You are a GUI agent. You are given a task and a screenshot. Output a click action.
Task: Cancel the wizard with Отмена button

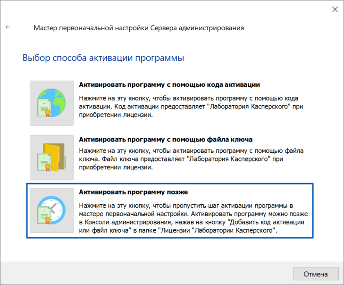point(316,274)
